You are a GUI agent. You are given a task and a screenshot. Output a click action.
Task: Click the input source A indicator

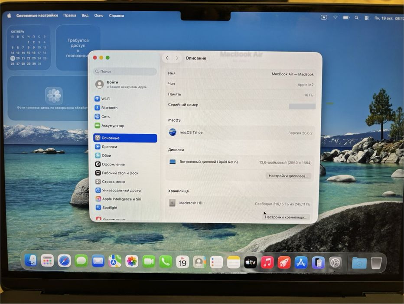(324, 17)
